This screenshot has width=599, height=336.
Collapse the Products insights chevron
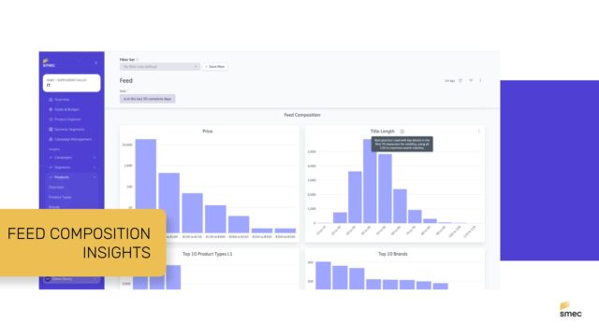click(x=95, y=177)
